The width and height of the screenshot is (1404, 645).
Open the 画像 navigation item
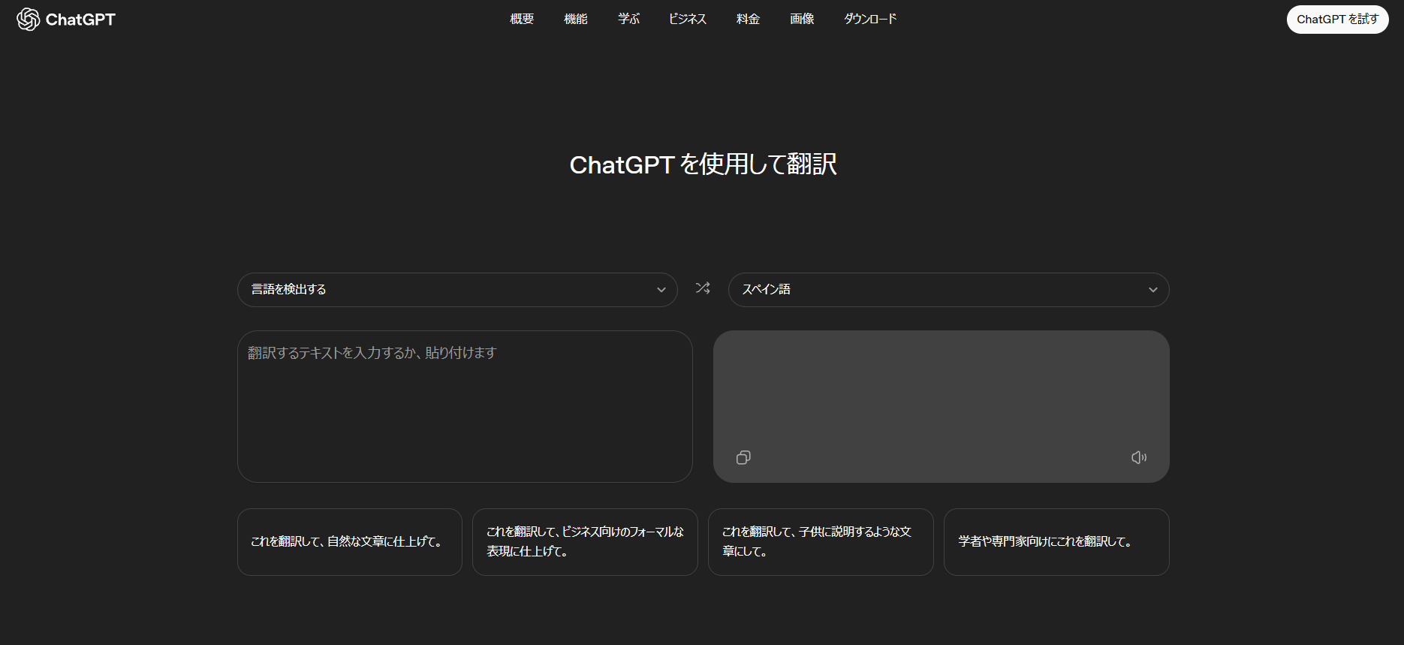click(802, 19)
